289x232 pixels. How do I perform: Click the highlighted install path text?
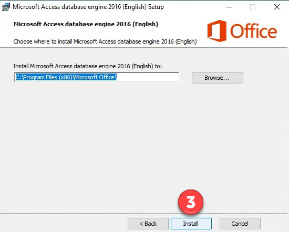point(66,77)
